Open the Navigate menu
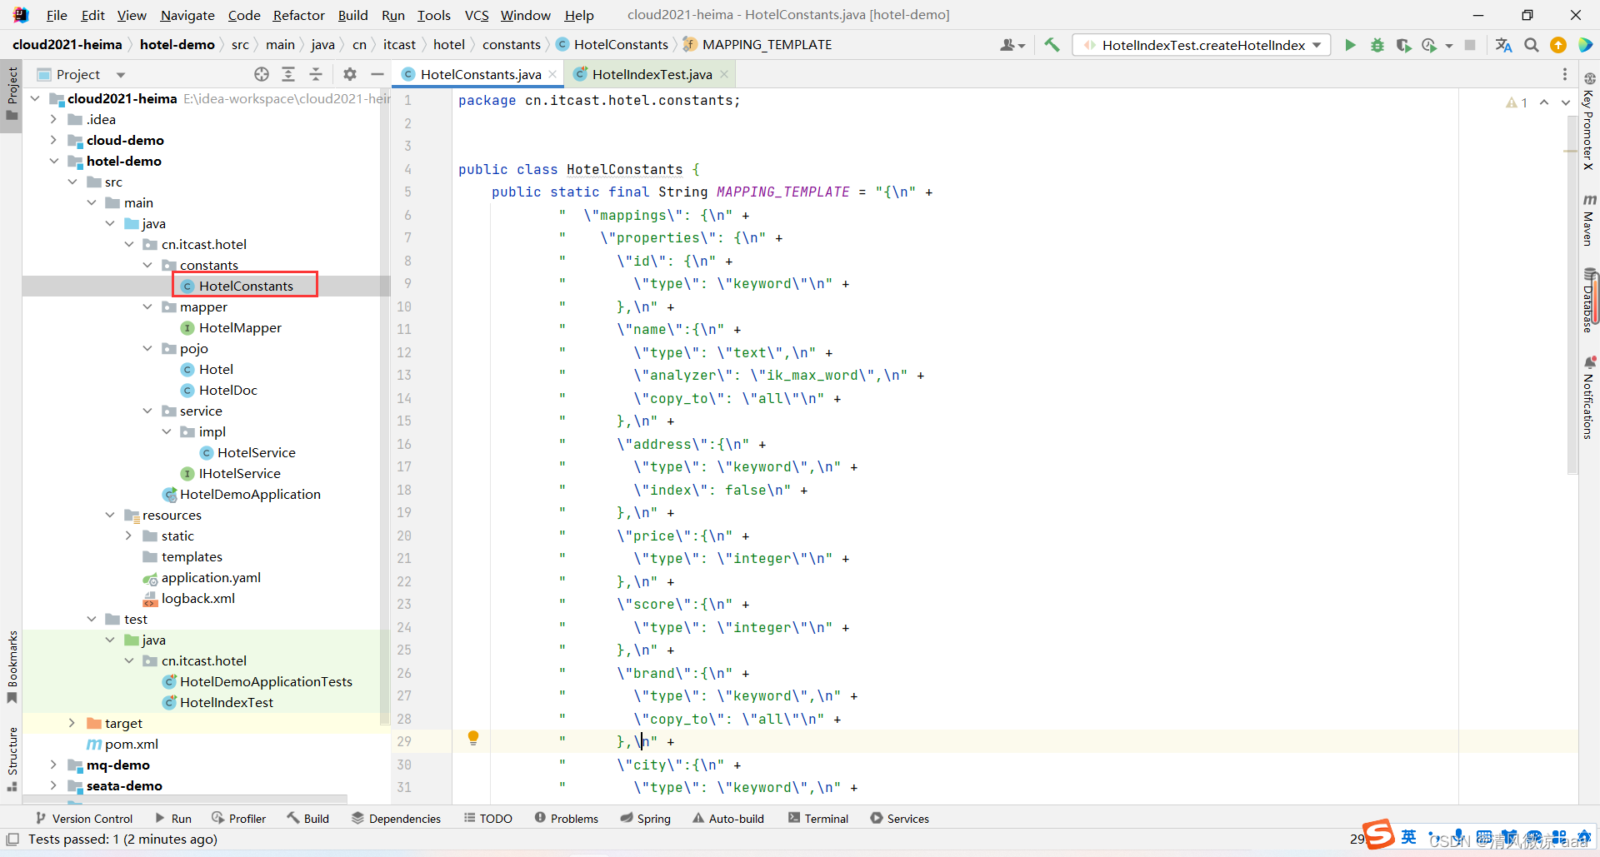 click(187, 15)
